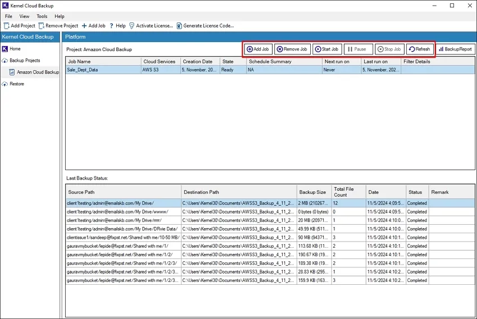Click the Add Job button in Platform panel
The height and width of the screenshot is (319, 477).
tap(258, 49)
